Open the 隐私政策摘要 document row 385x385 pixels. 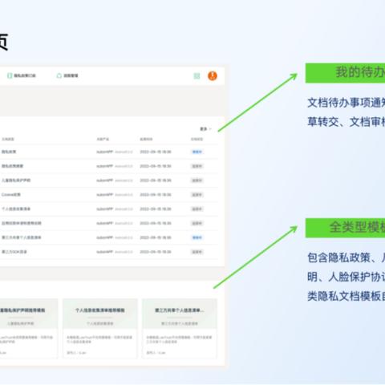coord(108,166)
